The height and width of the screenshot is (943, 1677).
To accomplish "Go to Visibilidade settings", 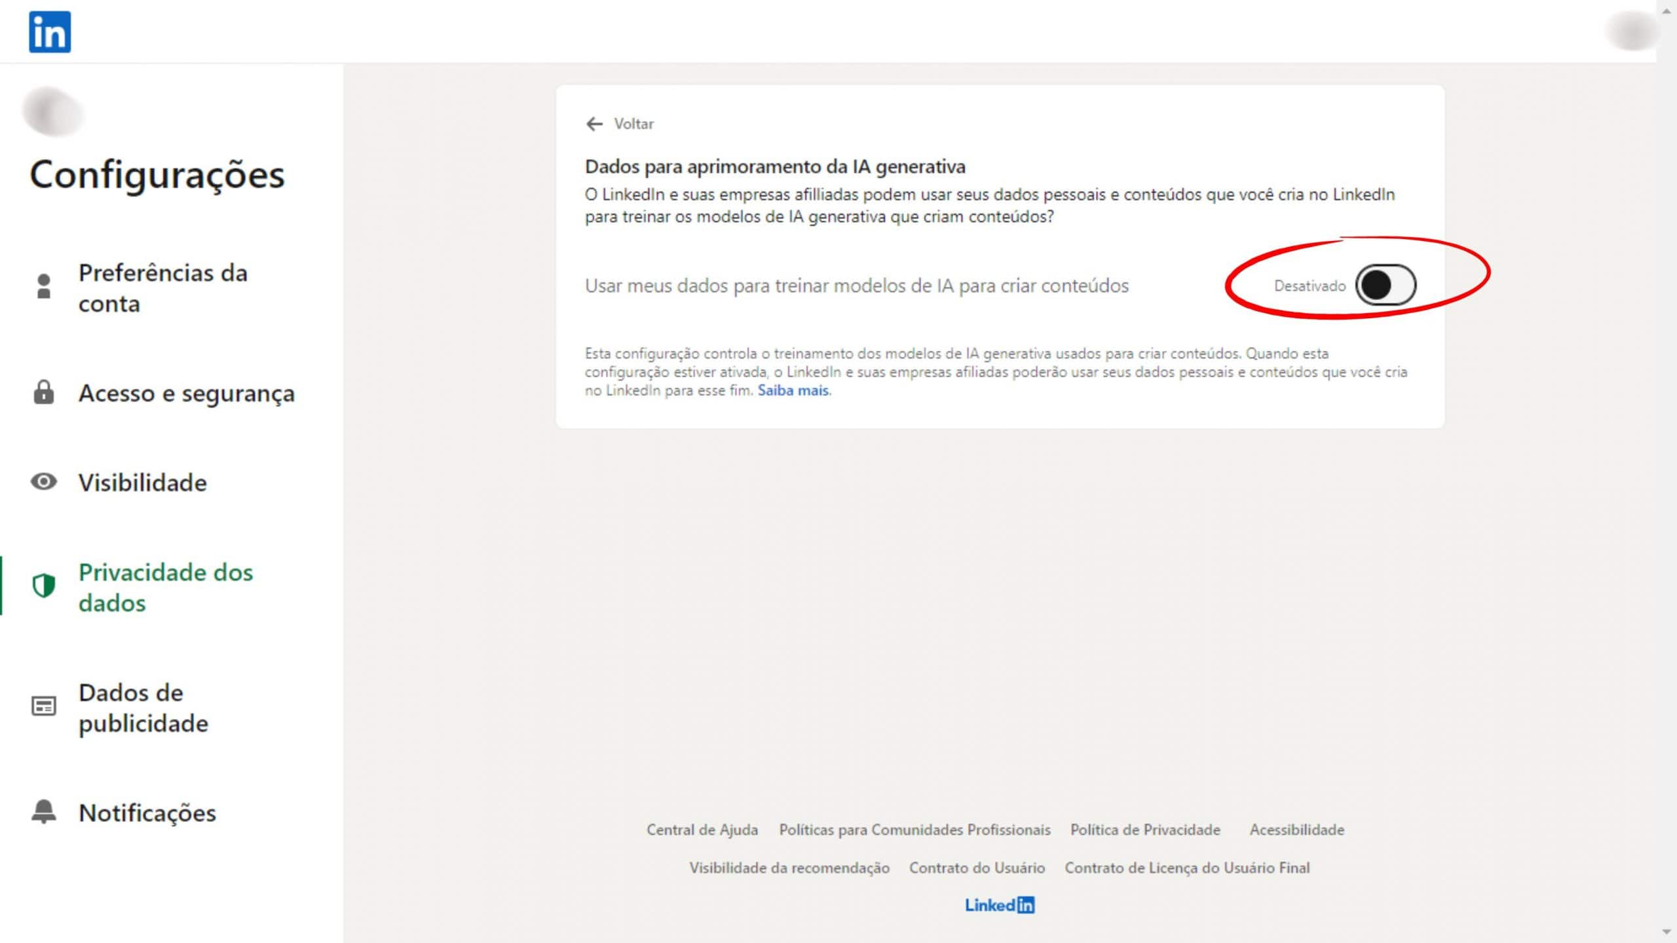I will point(143,483).
